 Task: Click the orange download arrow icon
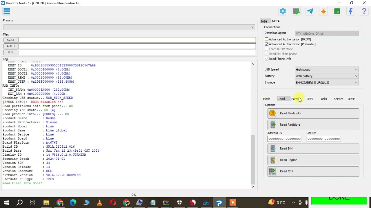[x=323, y=11]
